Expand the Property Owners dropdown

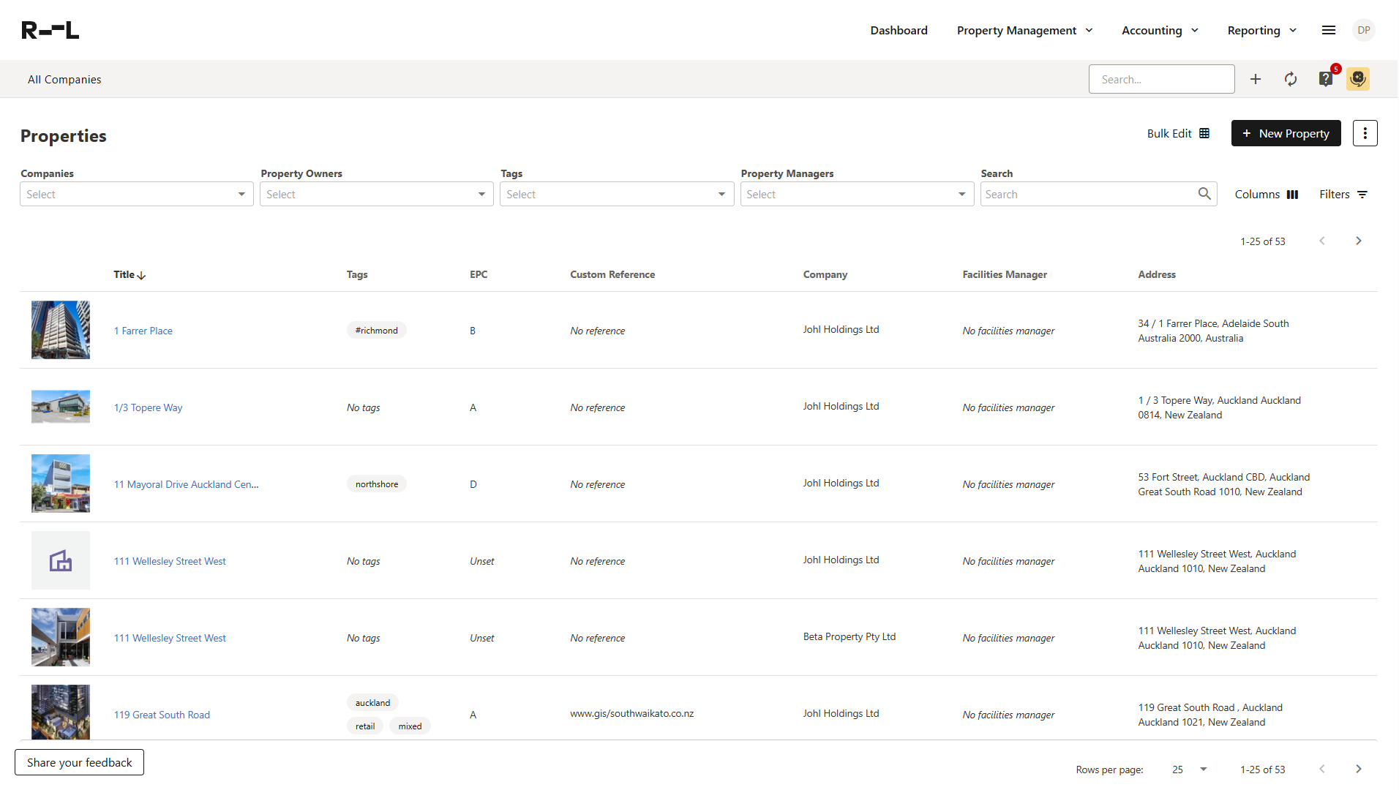coord(377,195)
